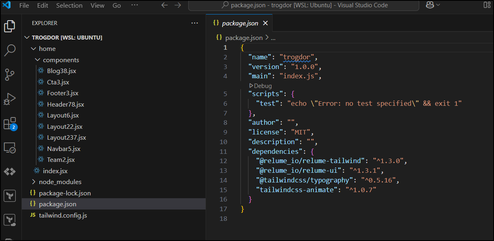Collapse the home folder
The height and width of the screenshot is (241, 494).
pyautogui.click(x=34, y=49)
